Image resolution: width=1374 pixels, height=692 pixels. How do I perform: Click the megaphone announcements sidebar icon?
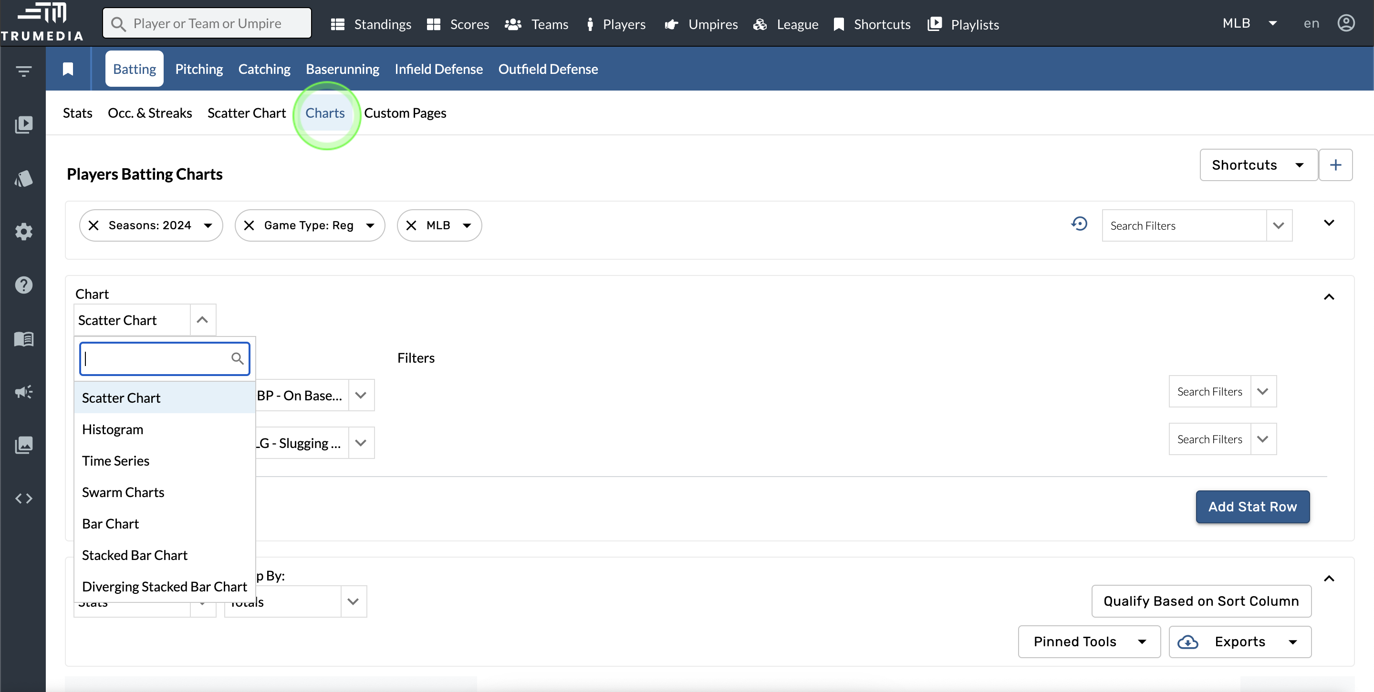(23, 392)
